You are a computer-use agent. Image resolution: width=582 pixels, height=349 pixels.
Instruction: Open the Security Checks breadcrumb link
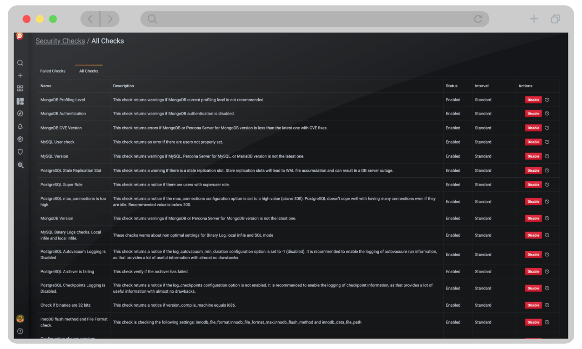click(x=60, y=40)
